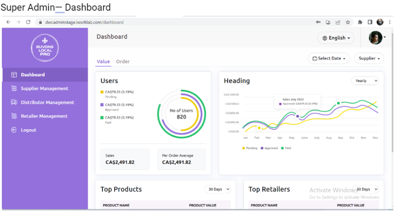
Task: Open the user profile avatar menu
Action: point(376,38)
